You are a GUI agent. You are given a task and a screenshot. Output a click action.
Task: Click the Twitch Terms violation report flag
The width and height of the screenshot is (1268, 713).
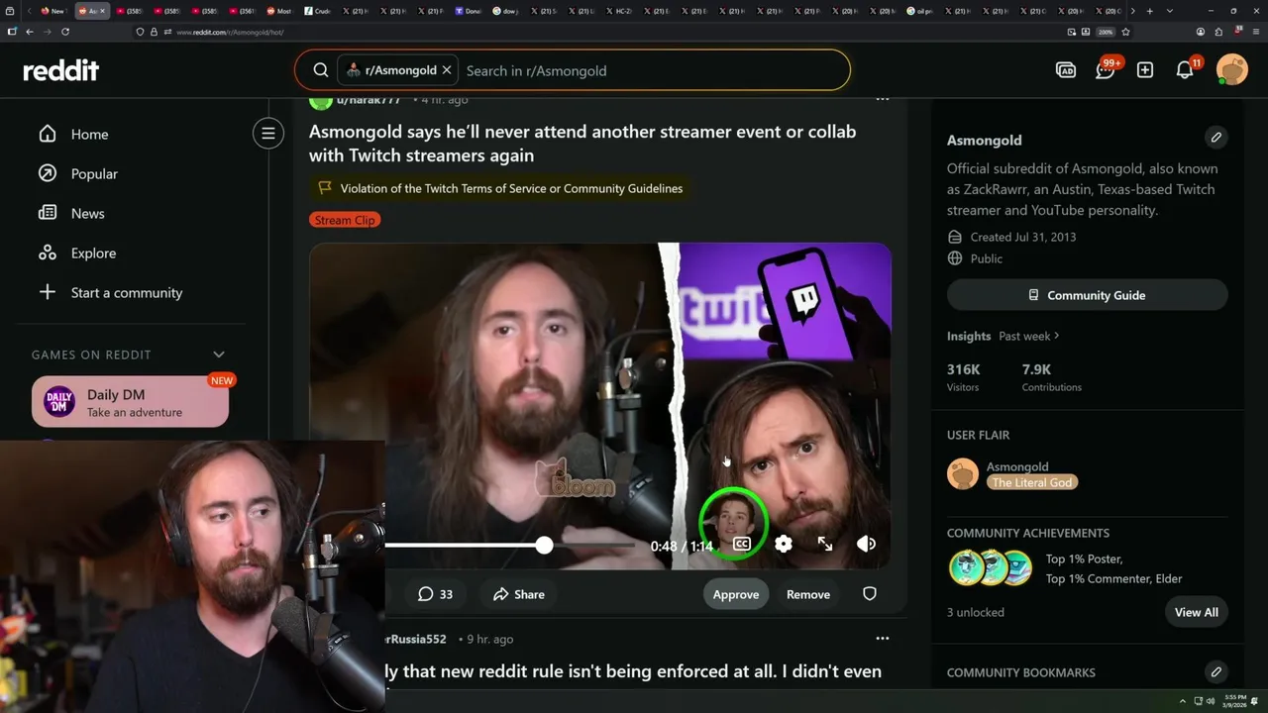(x=501, y=188)
